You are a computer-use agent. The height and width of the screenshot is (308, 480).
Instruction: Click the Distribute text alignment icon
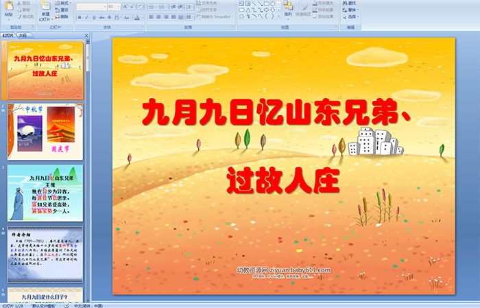(x=180, y=17)
